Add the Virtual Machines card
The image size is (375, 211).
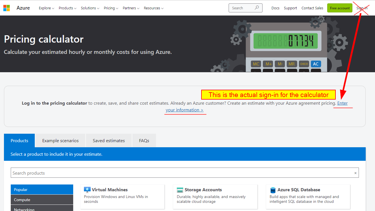coord(122,197)
